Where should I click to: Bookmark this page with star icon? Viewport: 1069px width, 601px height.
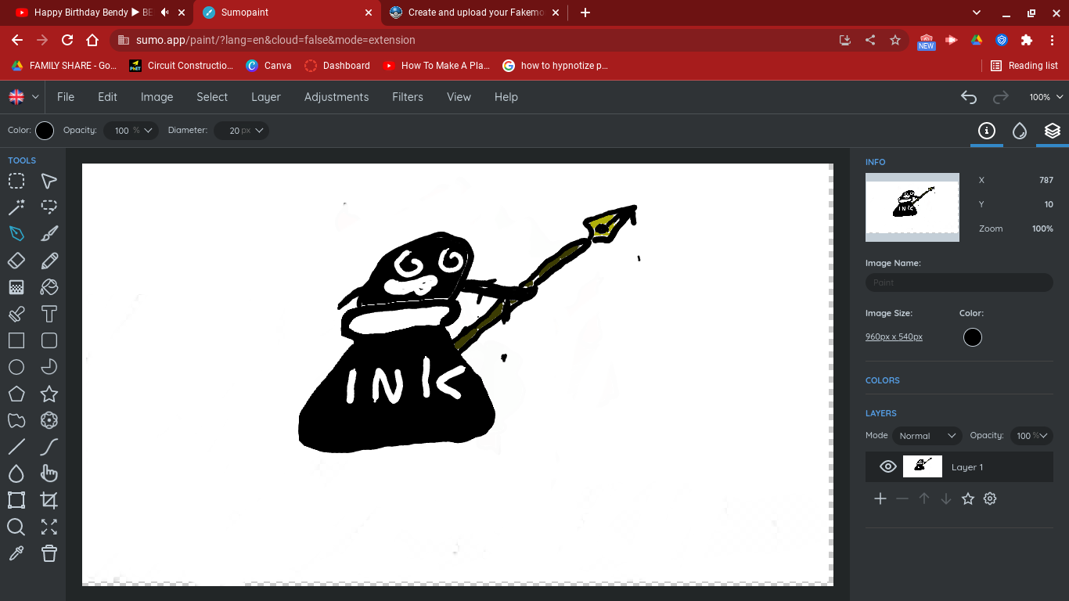[x=895, y=40]
